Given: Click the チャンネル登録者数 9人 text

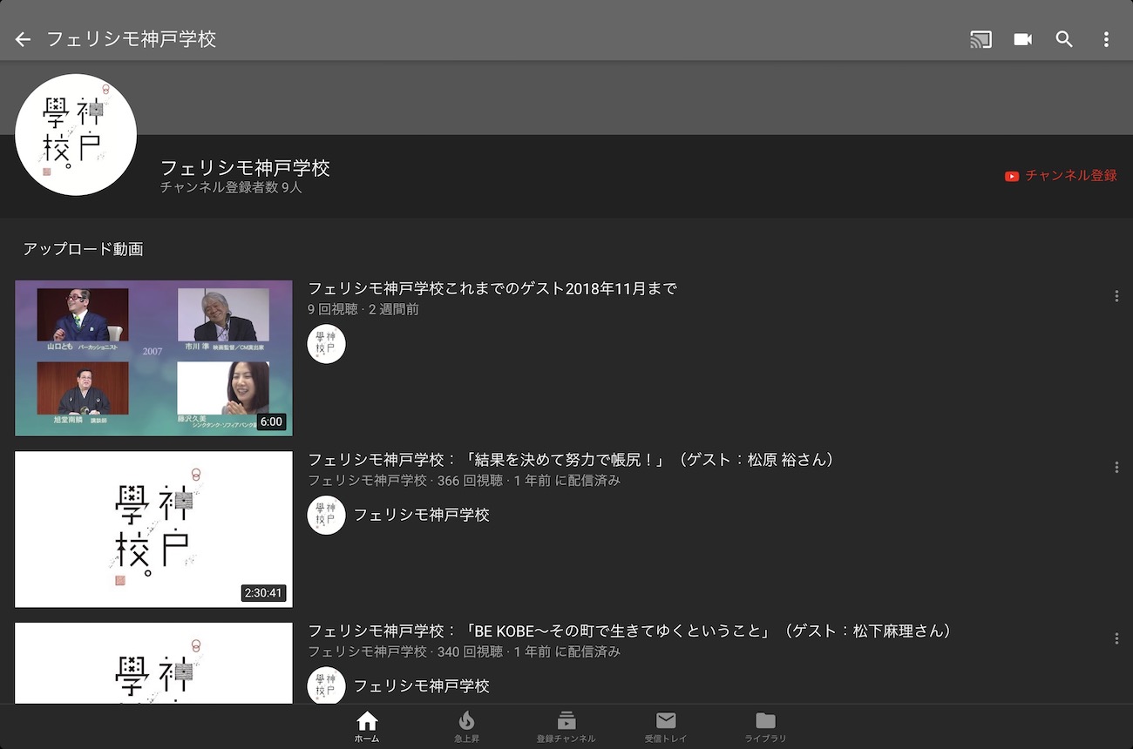Looking at the screenshot, I should pyautogui.click(x=231, y=187).
